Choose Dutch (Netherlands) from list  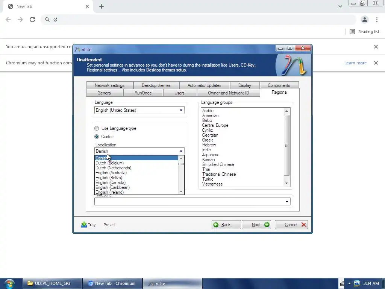pyautogui.click(x=136, y=168)
